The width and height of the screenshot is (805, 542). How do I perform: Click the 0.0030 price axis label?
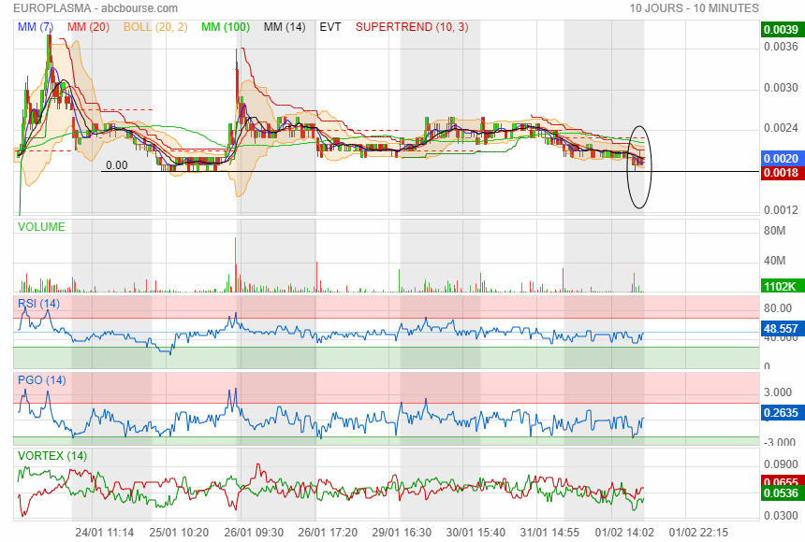(781, 88)
